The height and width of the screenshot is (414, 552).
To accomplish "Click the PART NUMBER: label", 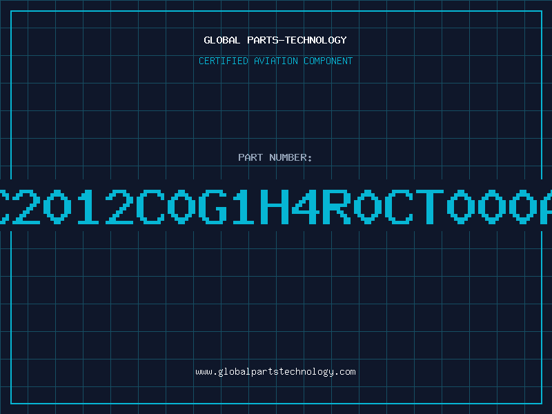I will coord(275,157).
